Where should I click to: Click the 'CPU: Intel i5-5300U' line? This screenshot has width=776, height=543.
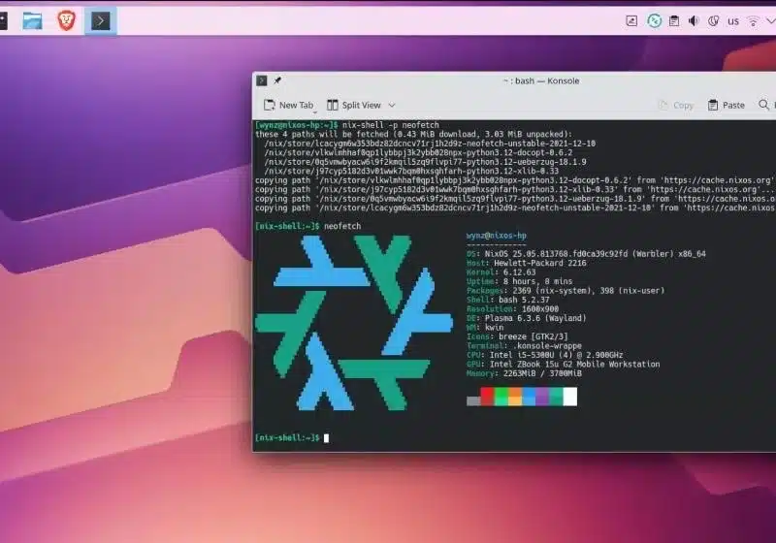click(x=544, y=355)
